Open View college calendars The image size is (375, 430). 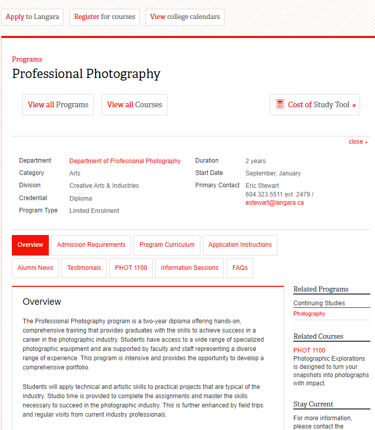(185, 17)
